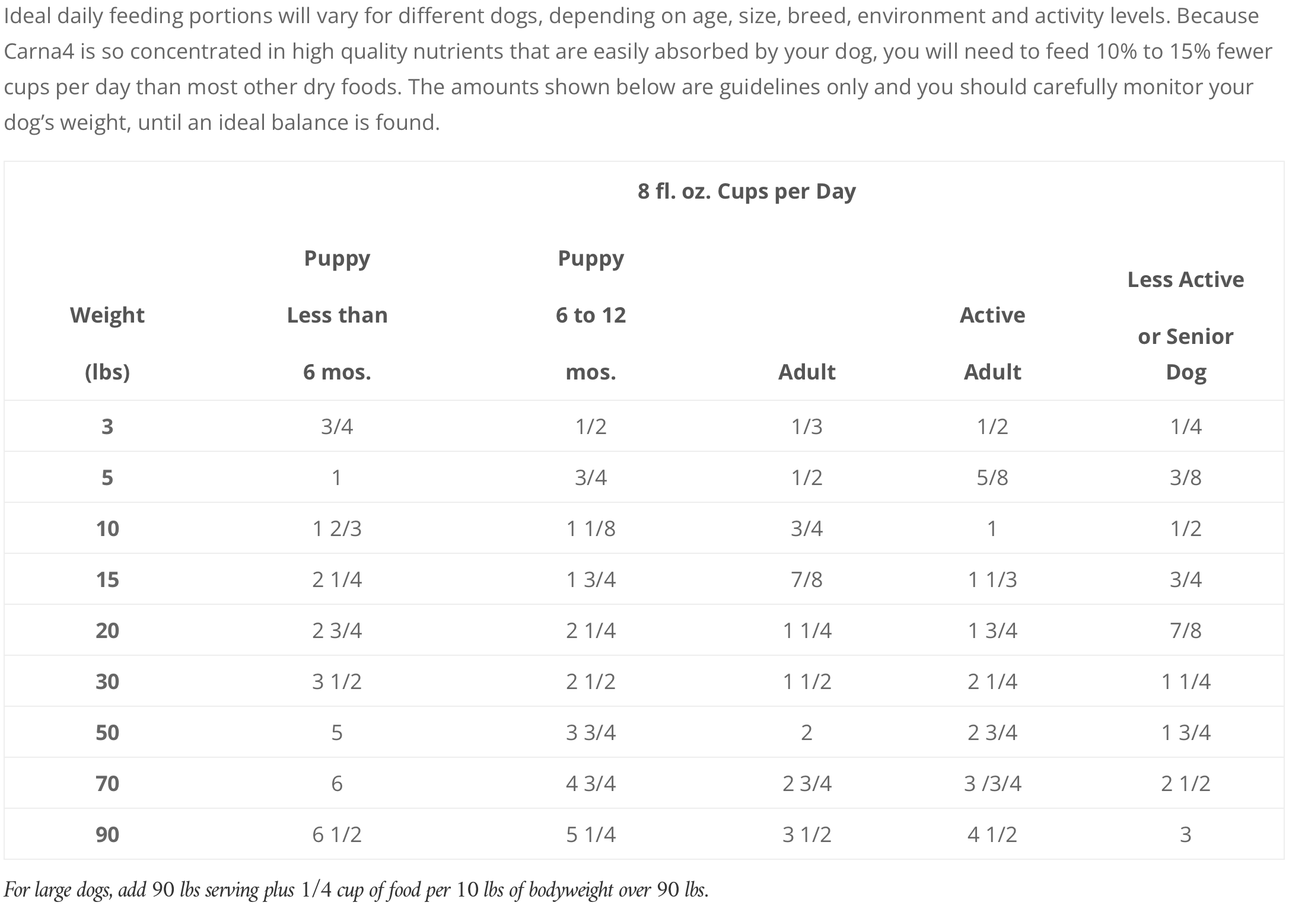Click the Senior Dog "3/8" cell for 5 lbs
The width and height of the screenshot is (1305, 912).
pos(1185,477)
